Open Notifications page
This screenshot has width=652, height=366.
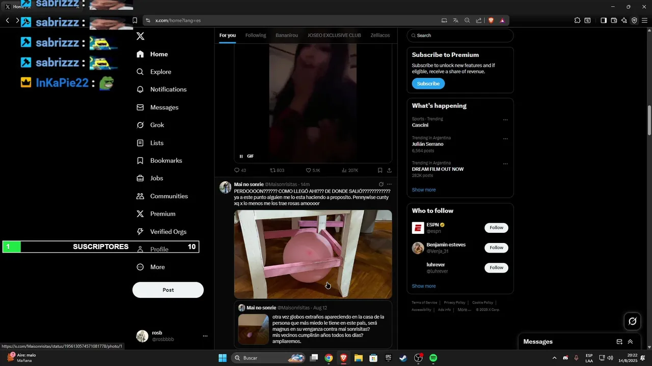(161, 89)
